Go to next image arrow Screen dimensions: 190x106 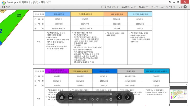coord(128,97)
